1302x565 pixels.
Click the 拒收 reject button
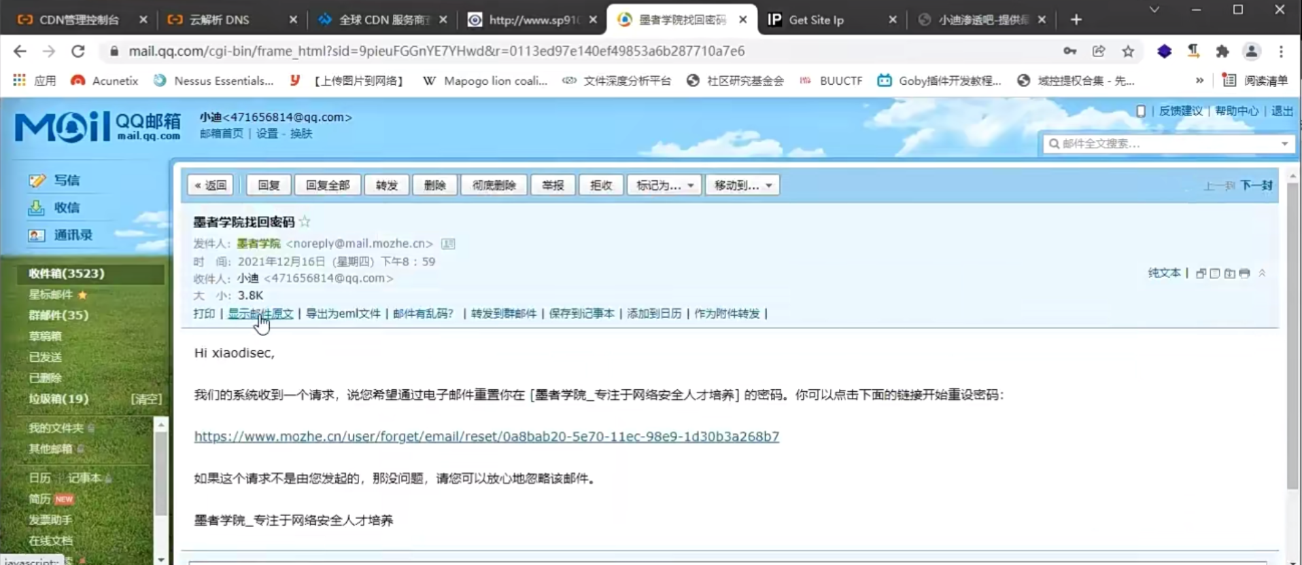pyautogui.click(x=601, y=185)
